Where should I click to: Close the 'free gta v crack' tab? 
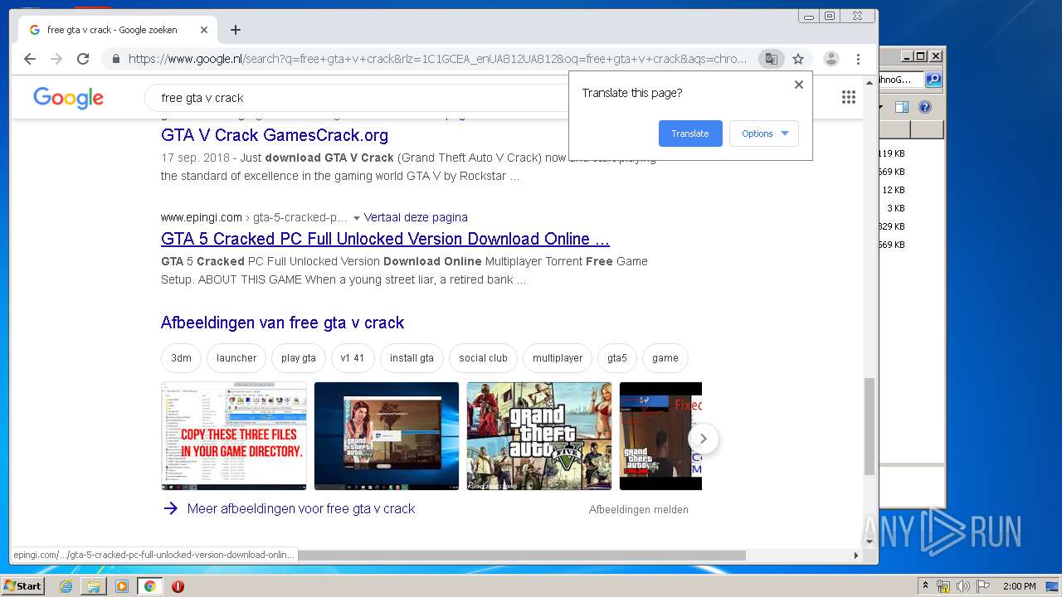click(x=204, y=30)
